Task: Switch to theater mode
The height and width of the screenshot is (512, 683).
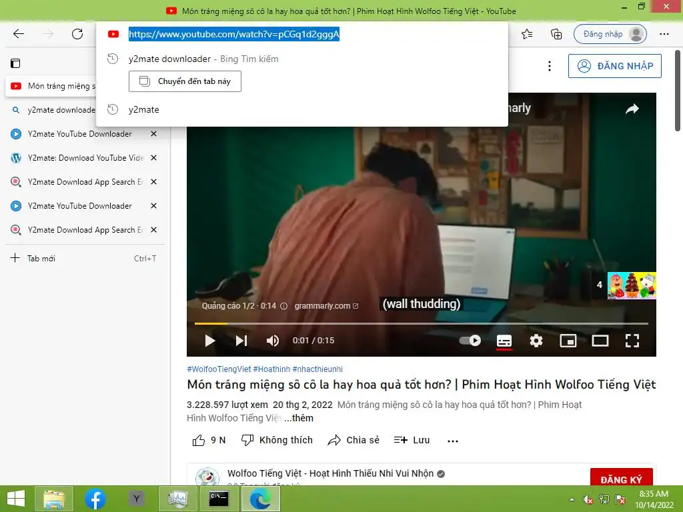Action: 600,341
